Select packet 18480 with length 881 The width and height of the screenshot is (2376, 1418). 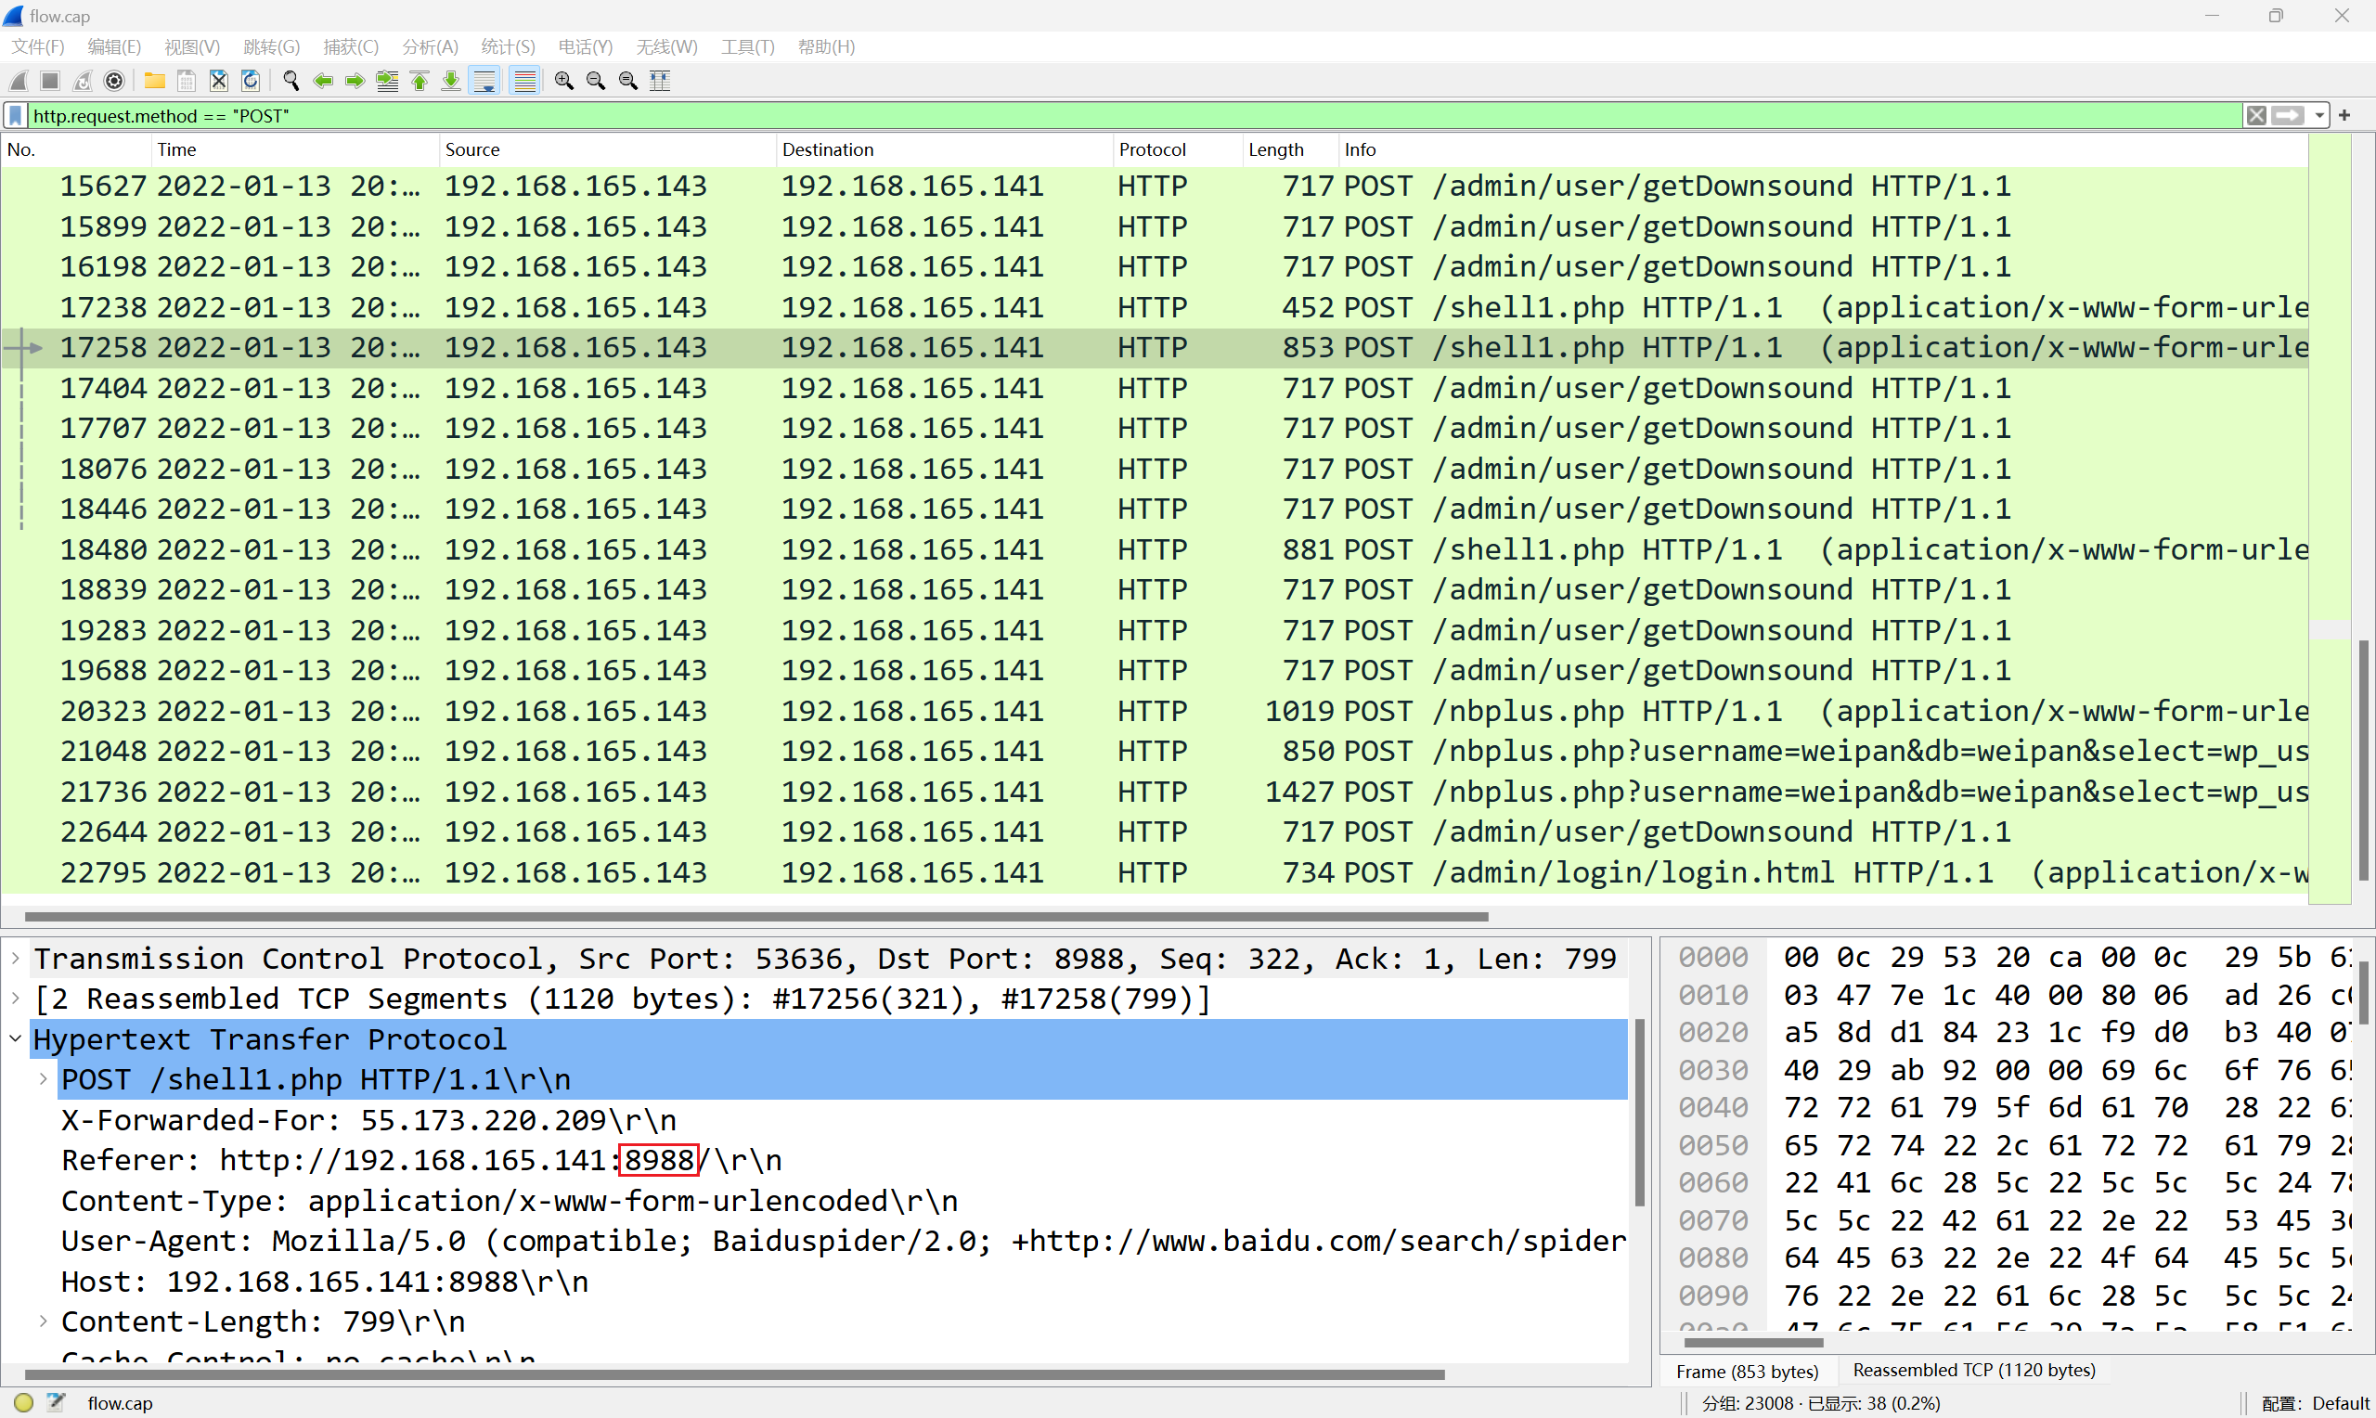(1154, 549)
